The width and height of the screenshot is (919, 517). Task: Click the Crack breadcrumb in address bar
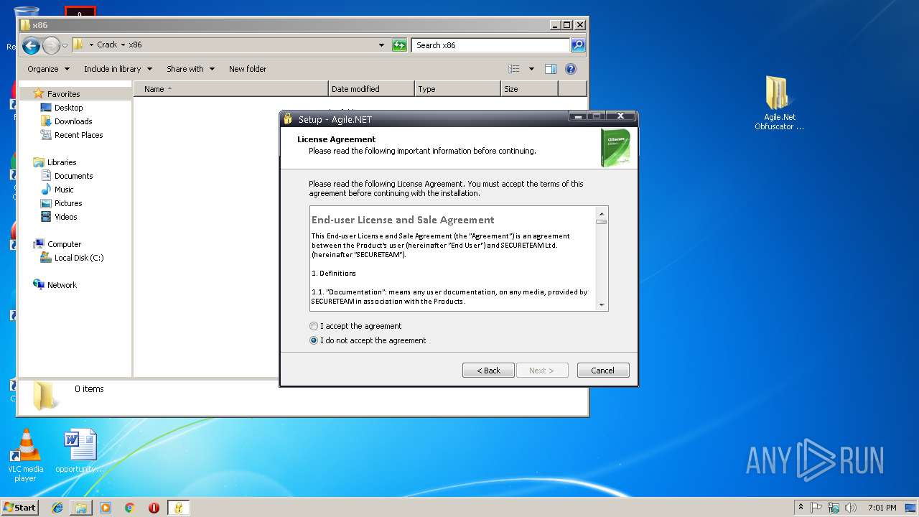click(107, 45)
